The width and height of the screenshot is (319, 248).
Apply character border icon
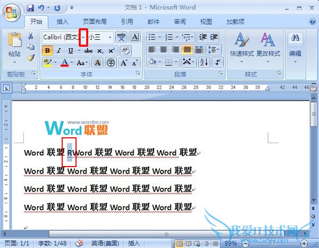coord(135,37)
